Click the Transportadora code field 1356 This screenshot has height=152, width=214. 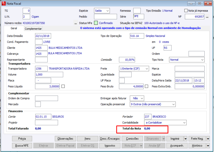click(x=41, y=69)
